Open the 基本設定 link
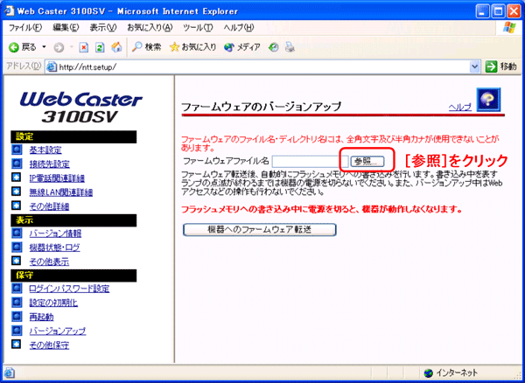 (45, 150)
